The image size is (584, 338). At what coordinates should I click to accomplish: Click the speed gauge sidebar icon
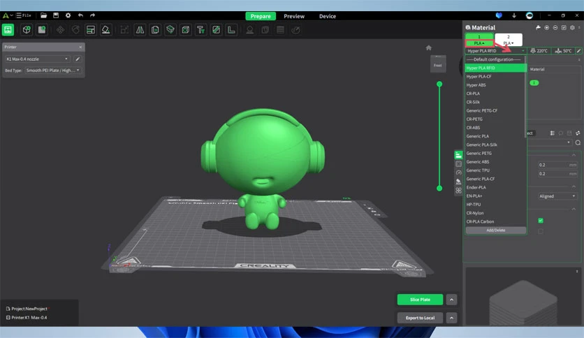[x=458, y=172]
